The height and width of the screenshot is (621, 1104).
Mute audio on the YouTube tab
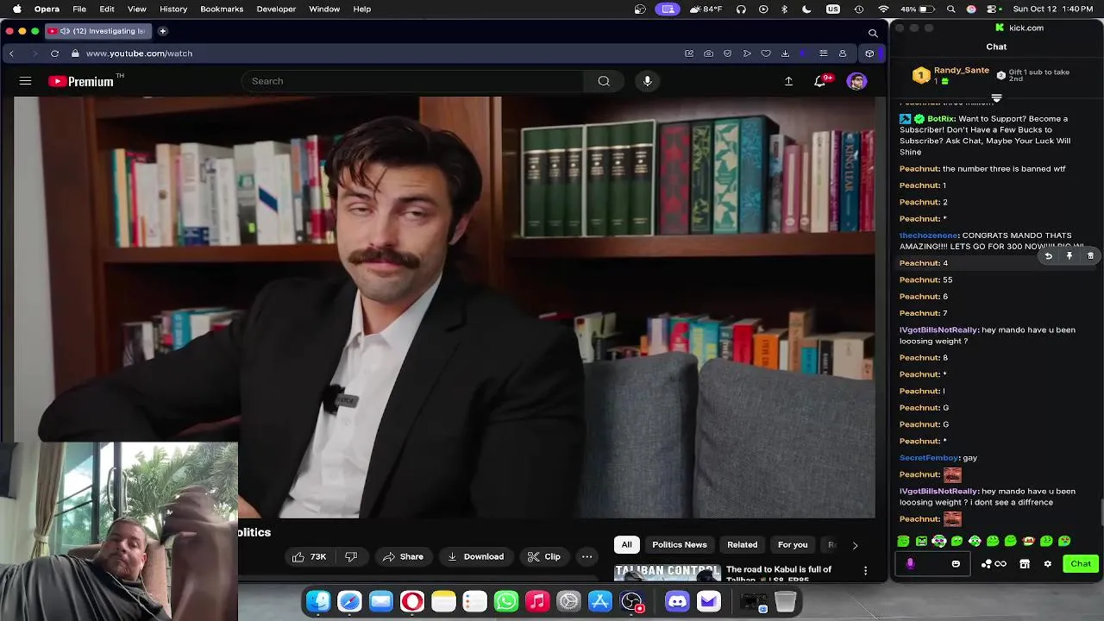coord(65,31)
